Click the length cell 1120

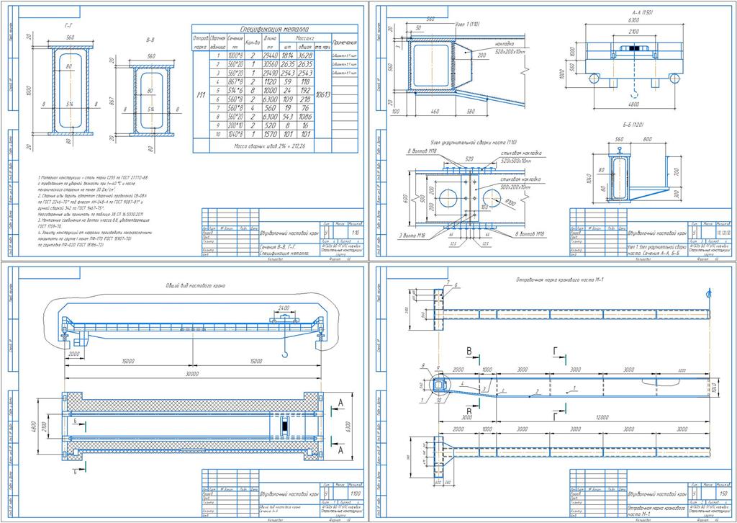[271, 82]
